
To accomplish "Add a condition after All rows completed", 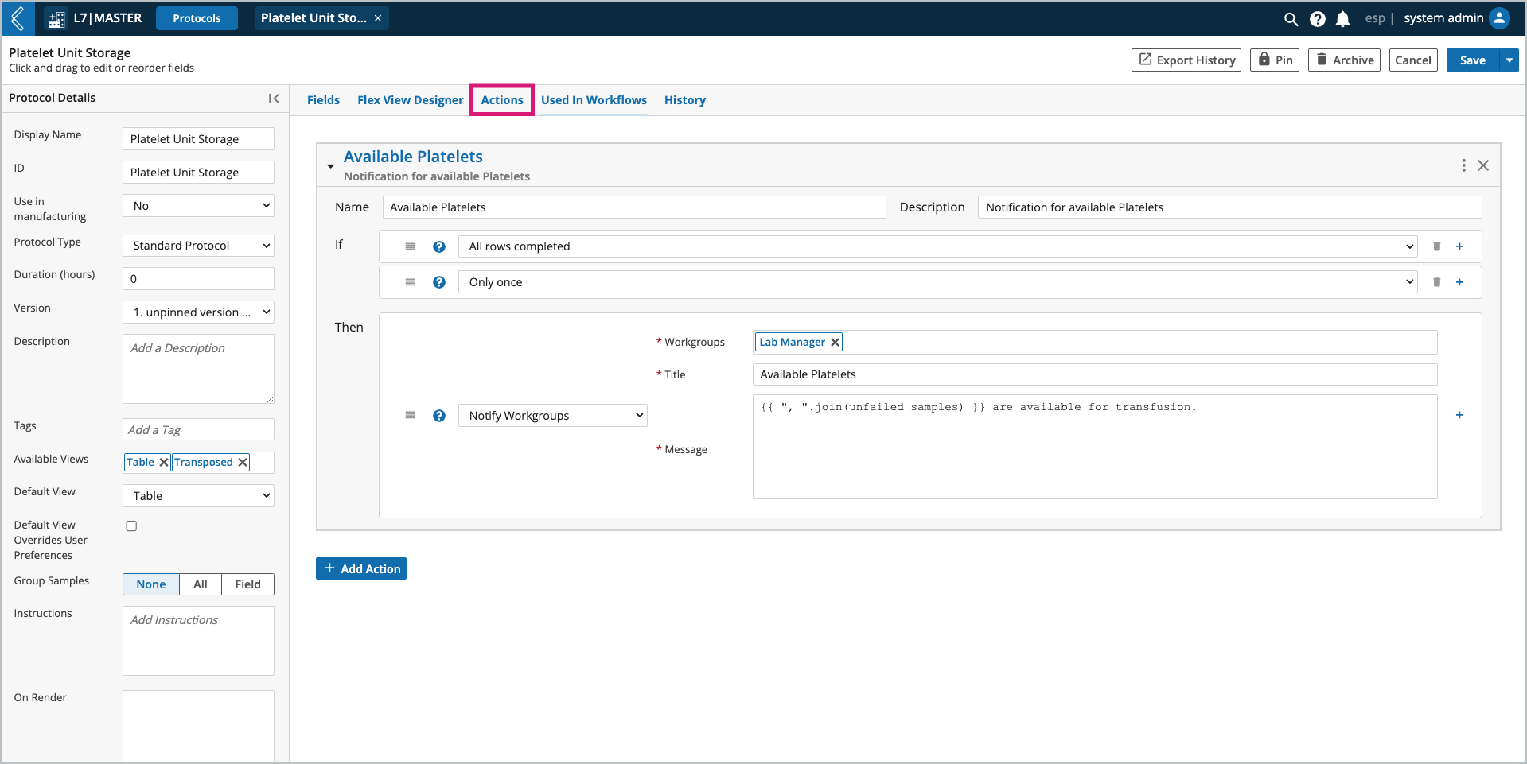I will coord(1459,246).
